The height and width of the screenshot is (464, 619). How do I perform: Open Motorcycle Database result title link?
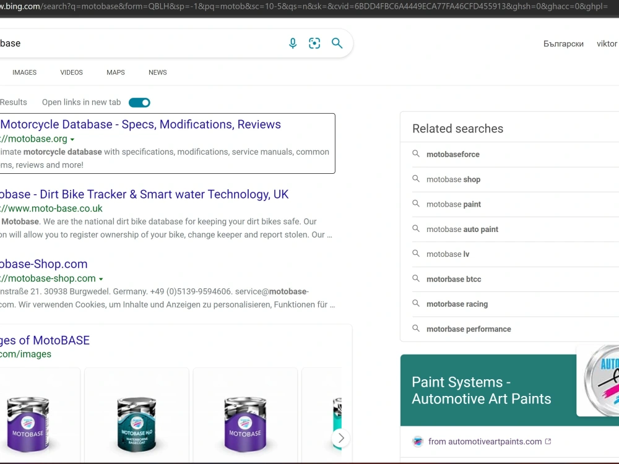[x=141, y=124]
